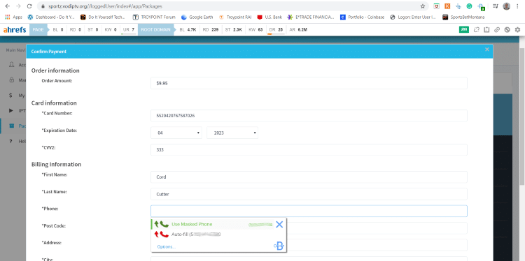This screenshot has height=261, width=525.
Task: Click the First Name field
Action: [x=309, y=177]
